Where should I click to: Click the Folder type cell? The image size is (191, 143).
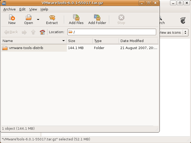point(99,48)
